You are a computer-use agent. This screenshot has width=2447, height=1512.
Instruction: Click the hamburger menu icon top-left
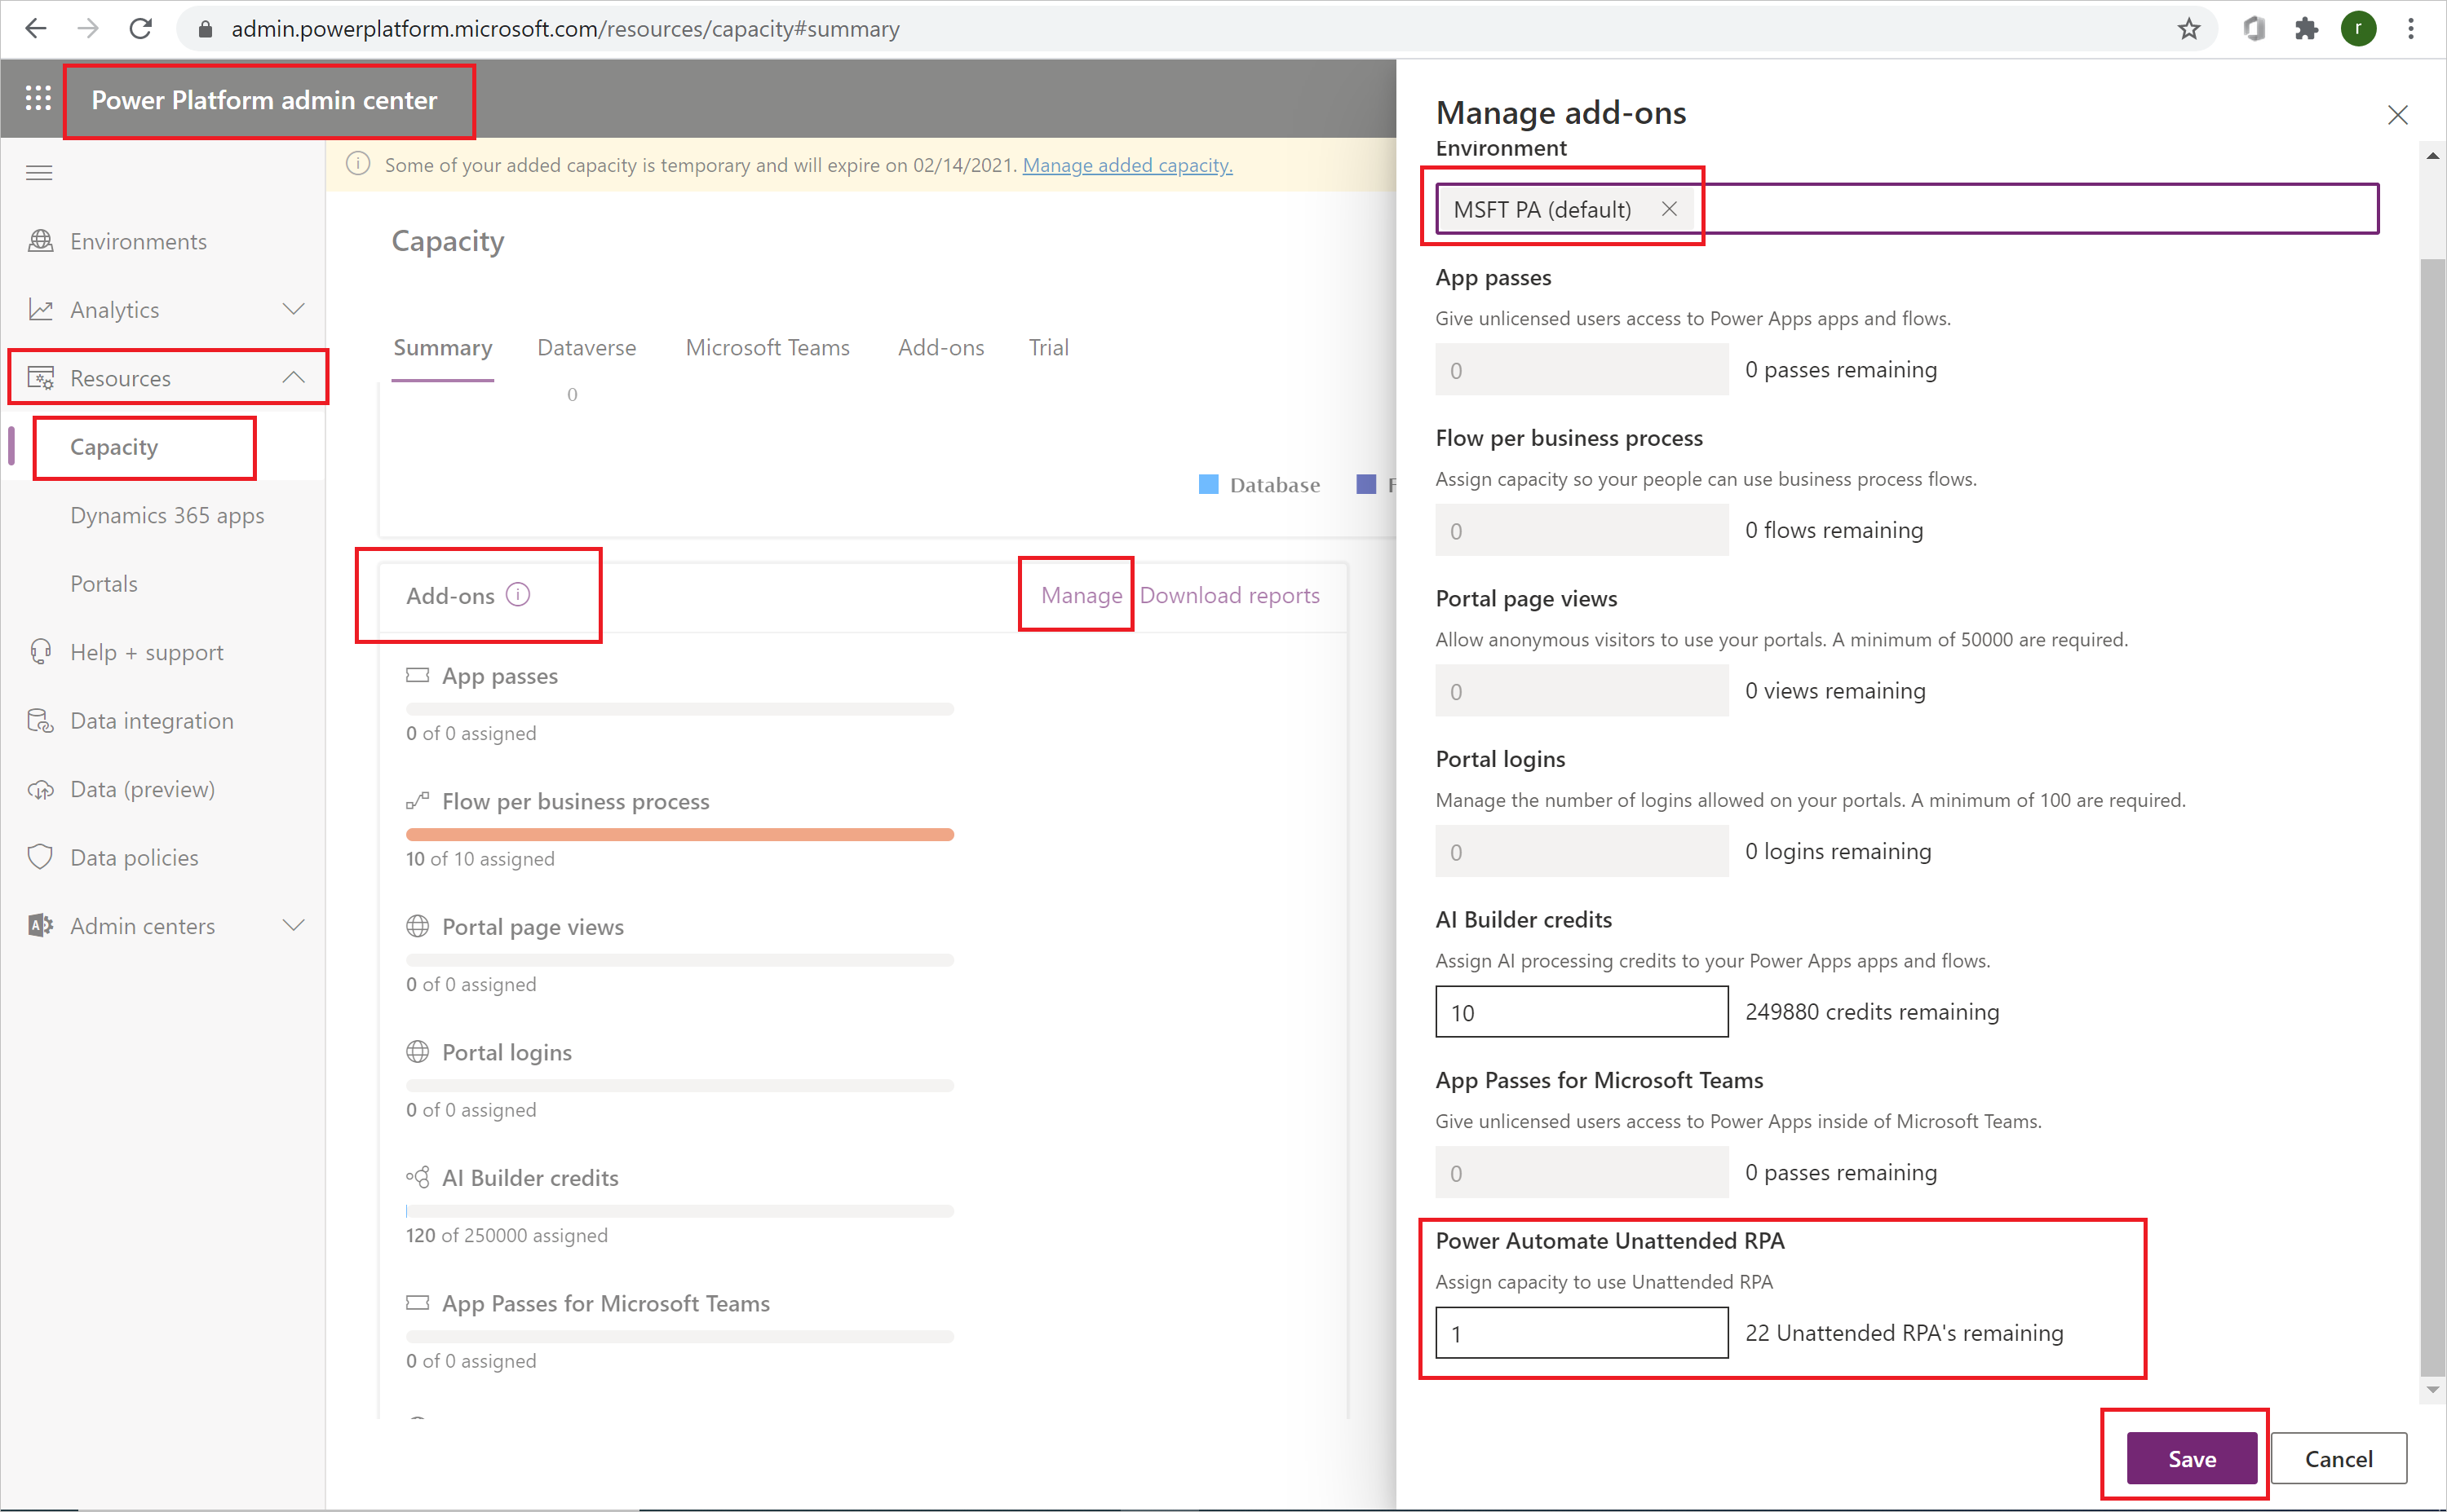38,171
